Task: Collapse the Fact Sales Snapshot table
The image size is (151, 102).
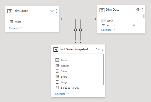Action: click(x=62, y=94)
